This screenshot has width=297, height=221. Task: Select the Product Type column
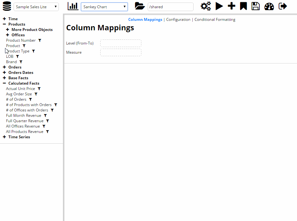18,51
